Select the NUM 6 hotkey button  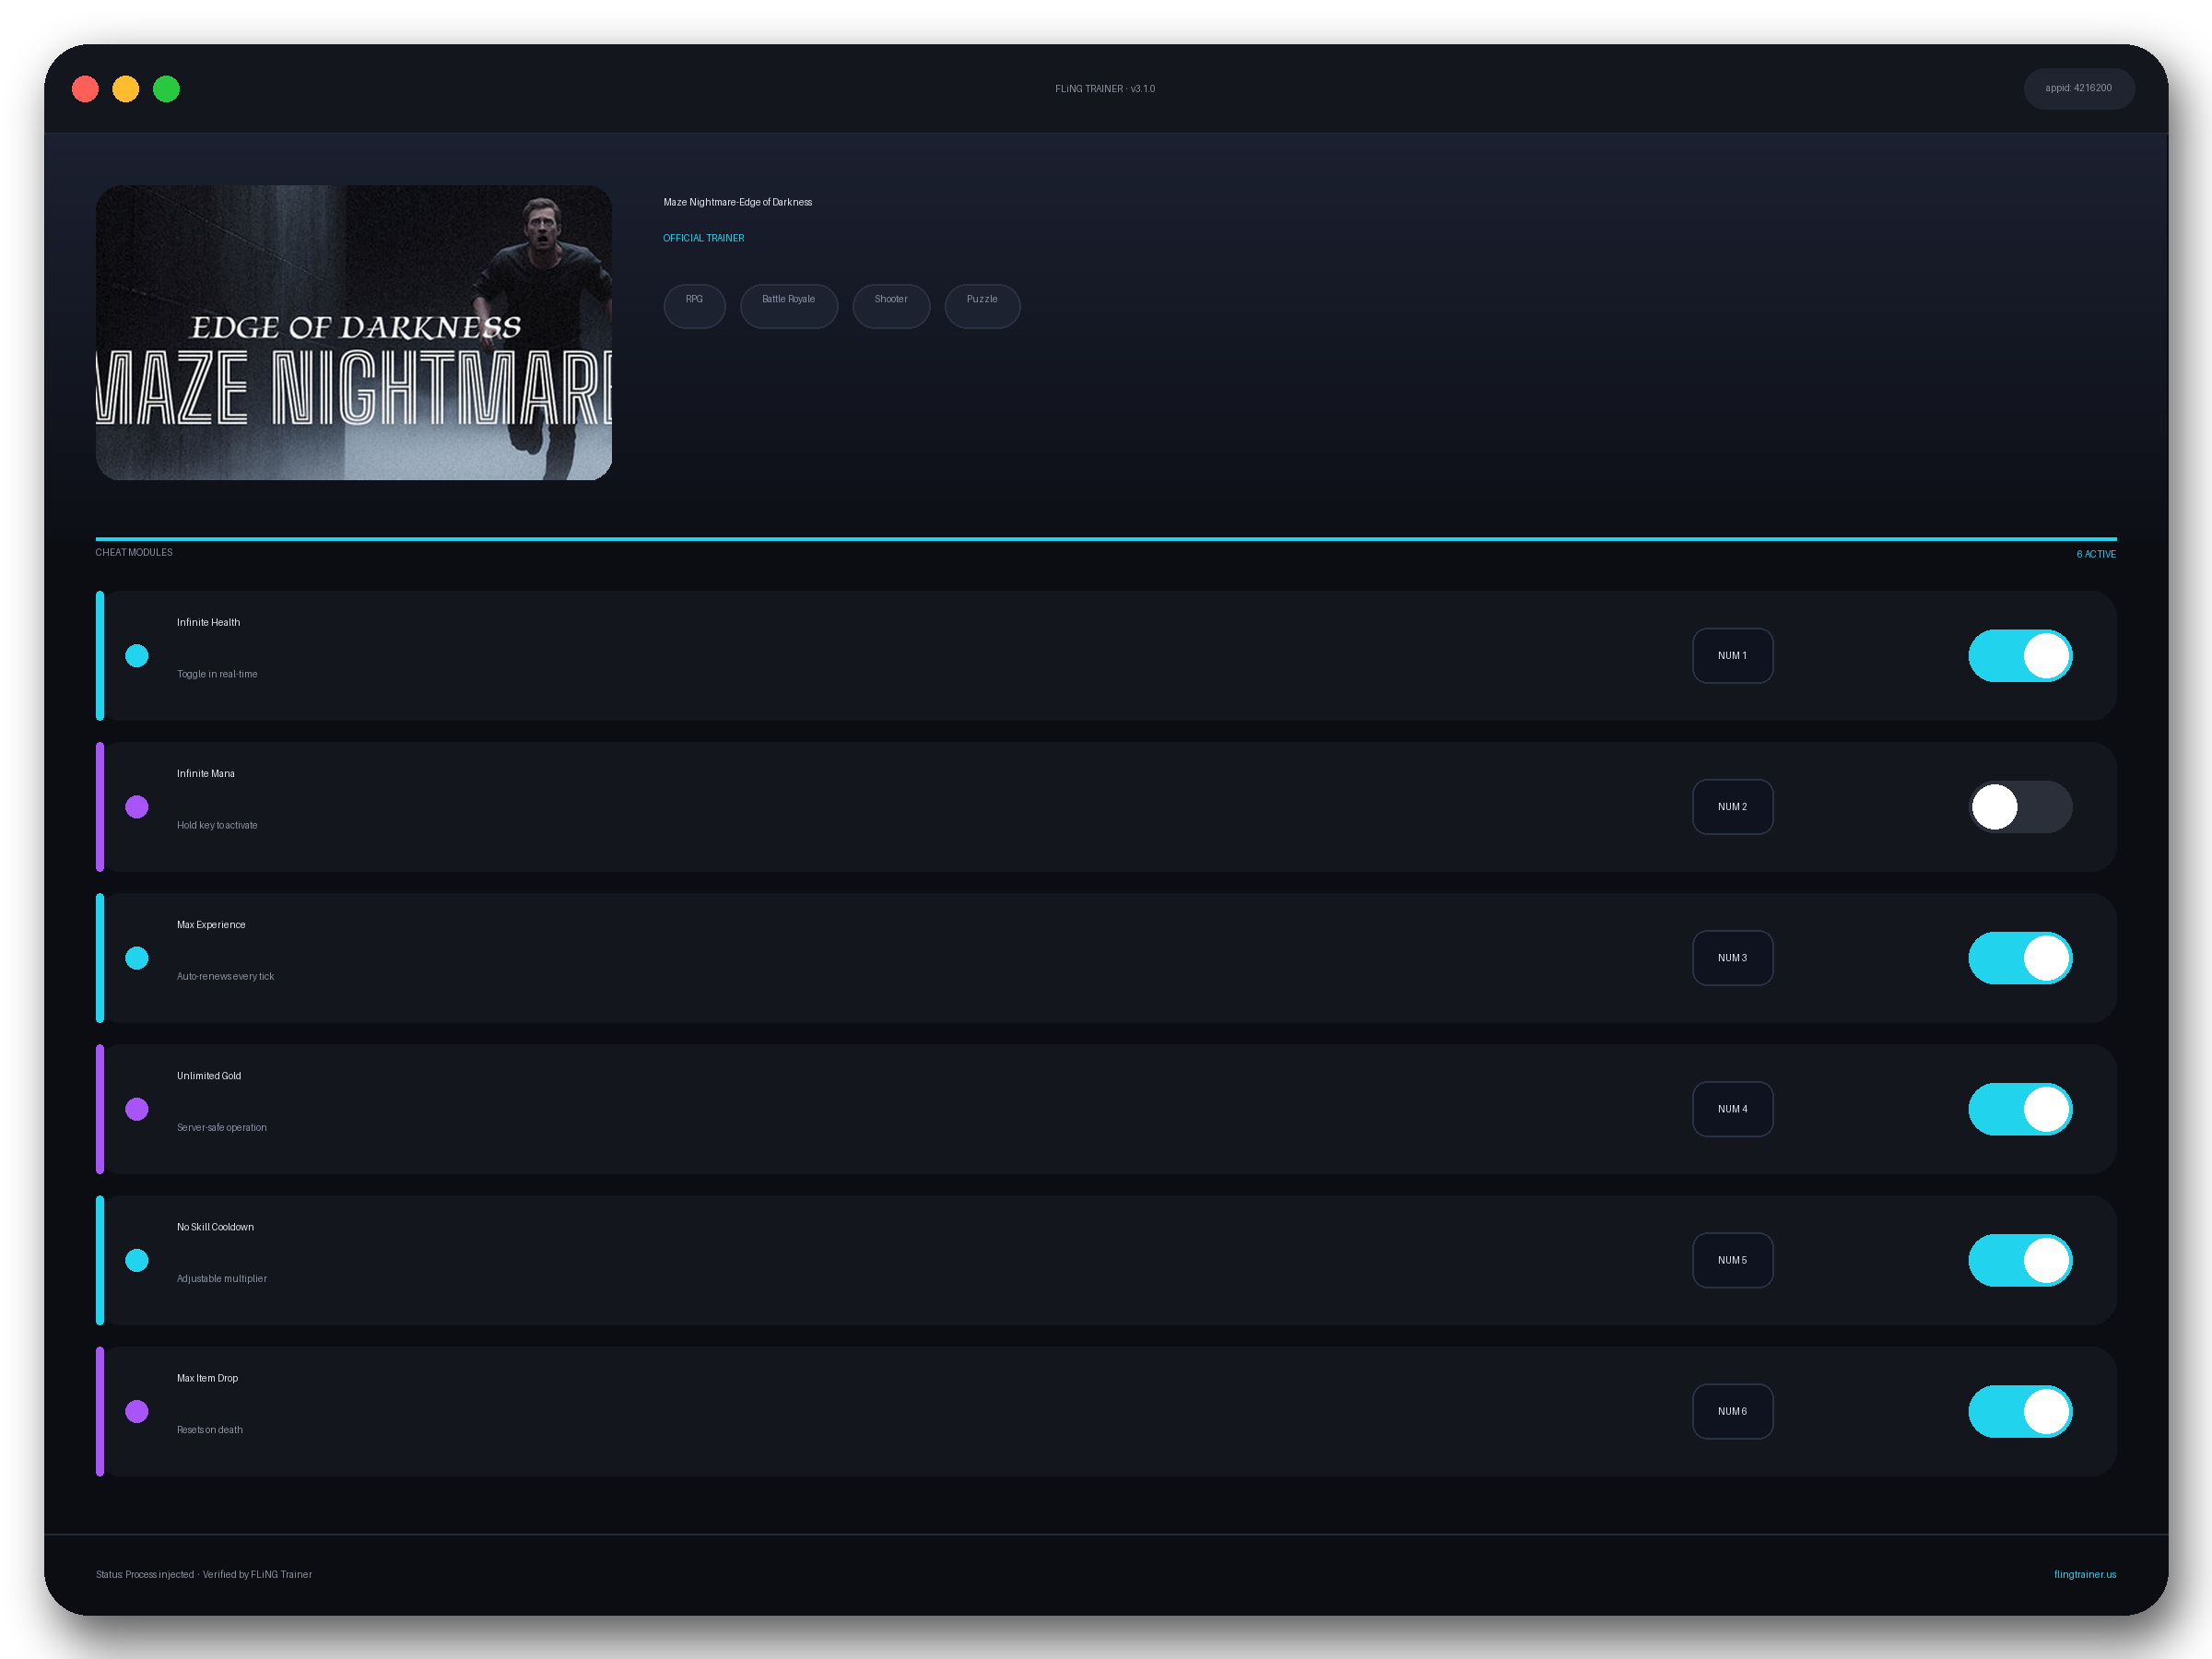point(1732,1411)
